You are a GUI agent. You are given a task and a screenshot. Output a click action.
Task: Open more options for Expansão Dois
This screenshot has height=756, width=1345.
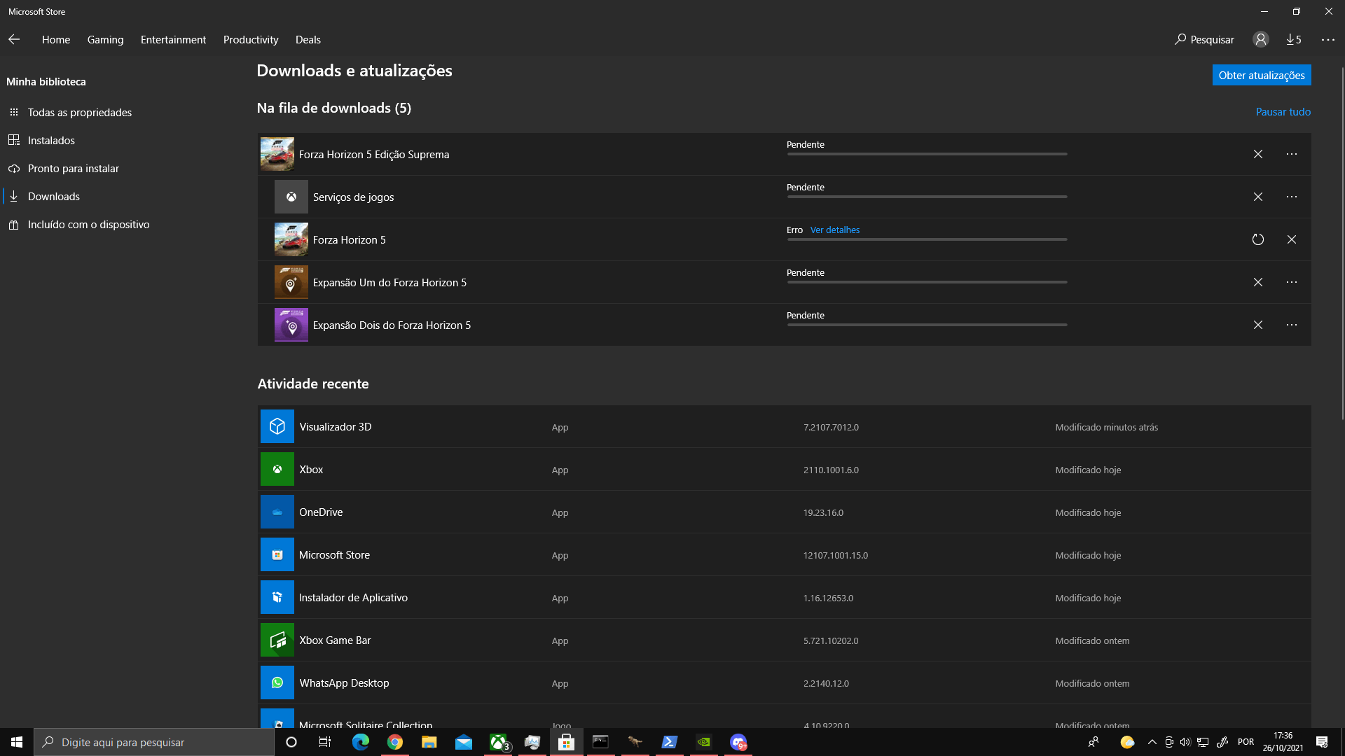pyautogui.click(x=1292, y=325)
